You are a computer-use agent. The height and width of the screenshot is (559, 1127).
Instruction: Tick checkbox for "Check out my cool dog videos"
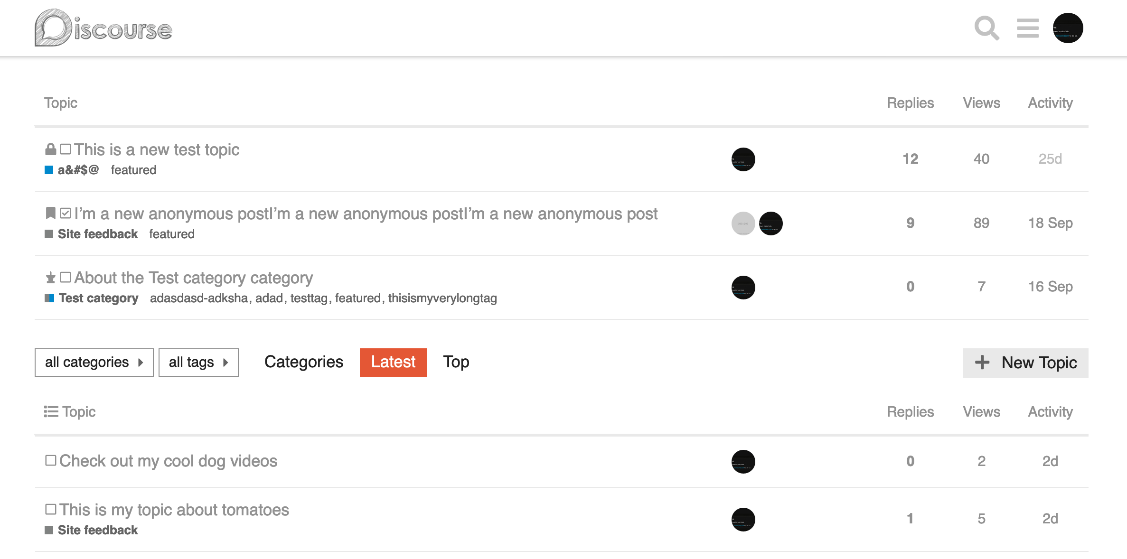51,460
